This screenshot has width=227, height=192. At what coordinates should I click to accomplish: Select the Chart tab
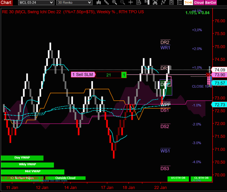point(6,3)
